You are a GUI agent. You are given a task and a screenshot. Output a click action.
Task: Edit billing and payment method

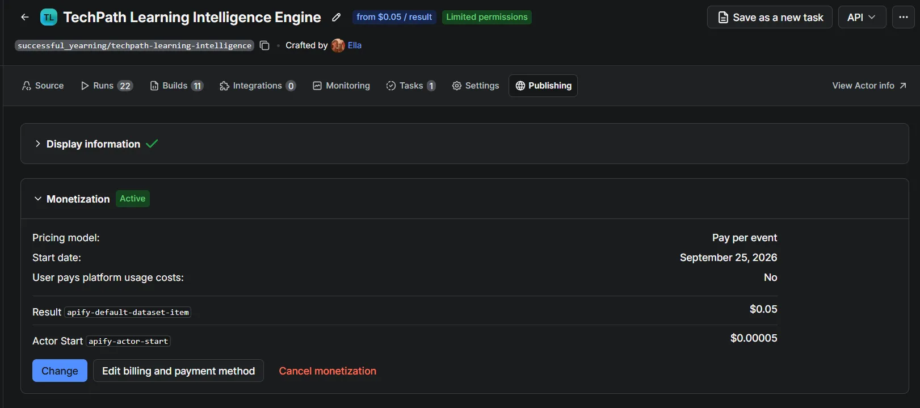[x=178, y=371]
